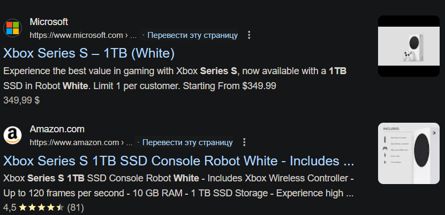Click 'Перевести эту страницу' on Microsoft result

coord(192,35)
